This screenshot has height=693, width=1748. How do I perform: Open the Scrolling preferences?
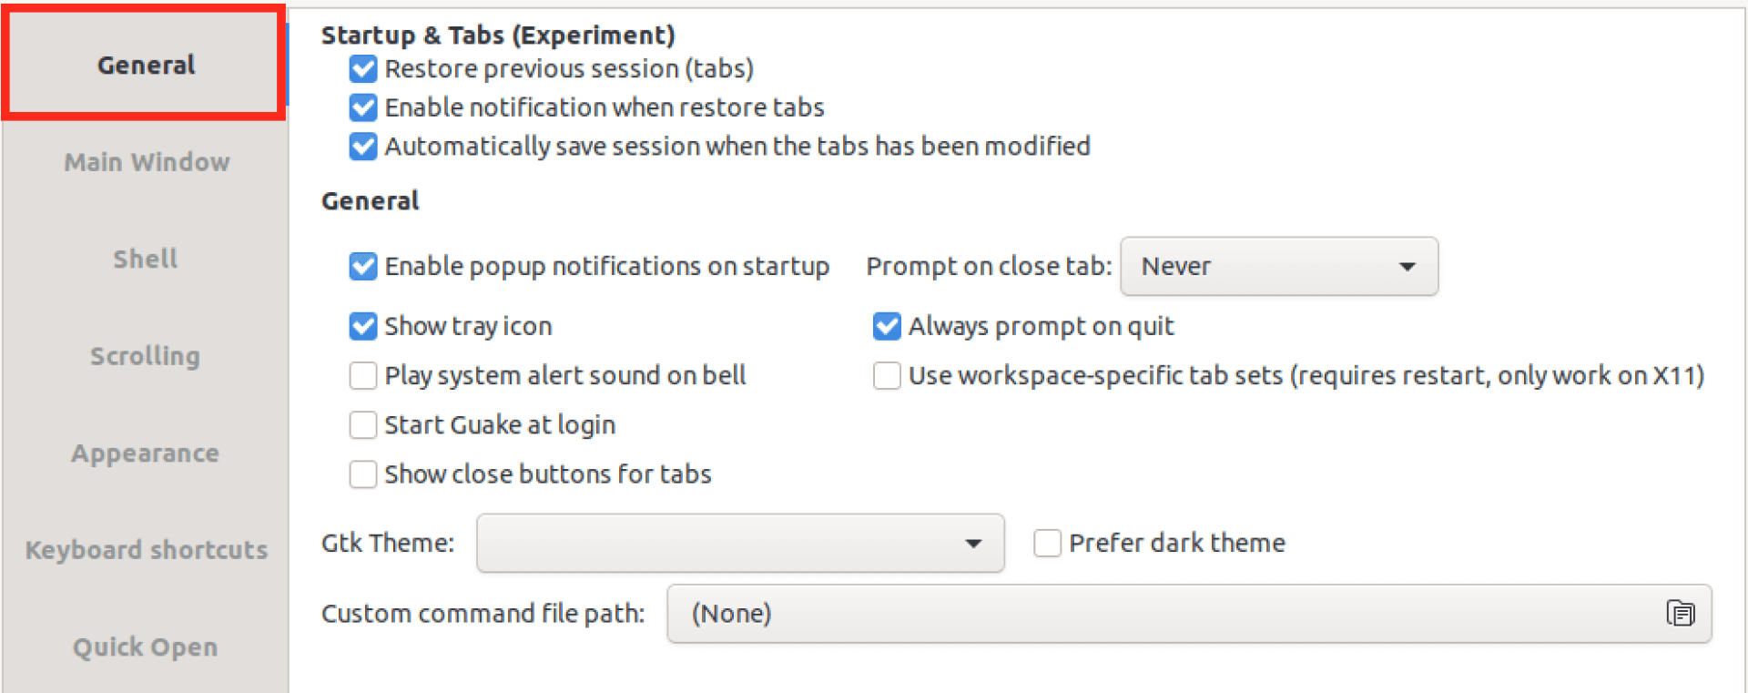pyautogui.click(x=145, y=356)
